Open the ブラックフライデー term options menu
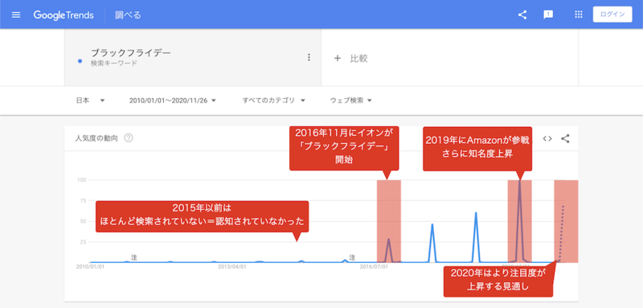 pyautogui.click(x=309, y=57)
